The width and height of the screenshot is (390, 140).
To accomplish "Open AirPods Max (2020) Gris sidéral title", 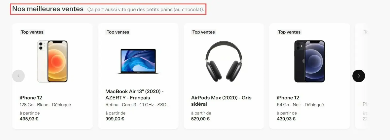I will pyautogui.click(x=221, y=101).
